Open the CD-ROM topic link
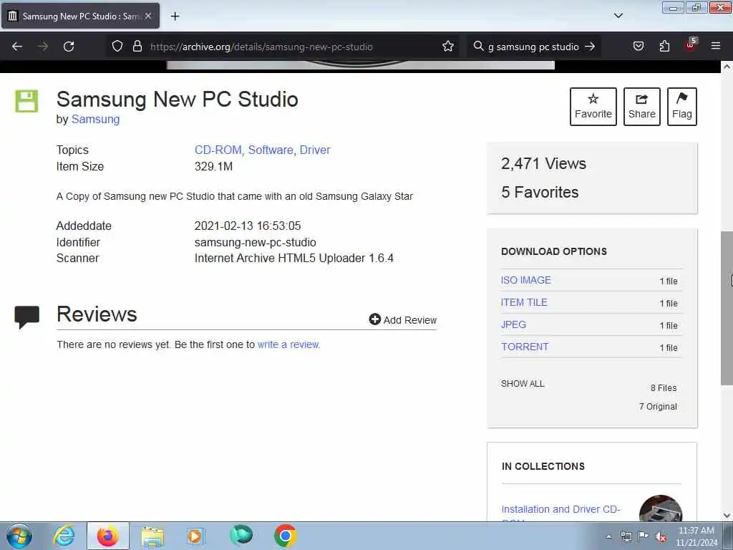Image resolution: width=733 pixels, height=550 pixels. tap(218, 150)
